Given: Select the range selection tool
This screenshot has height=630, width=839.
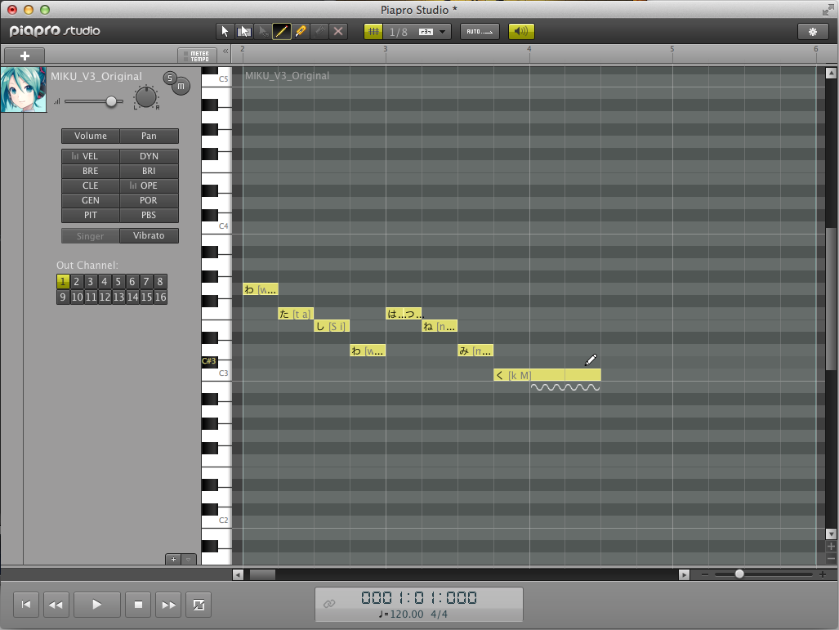Looking at the screenshot, I should 244,32.
